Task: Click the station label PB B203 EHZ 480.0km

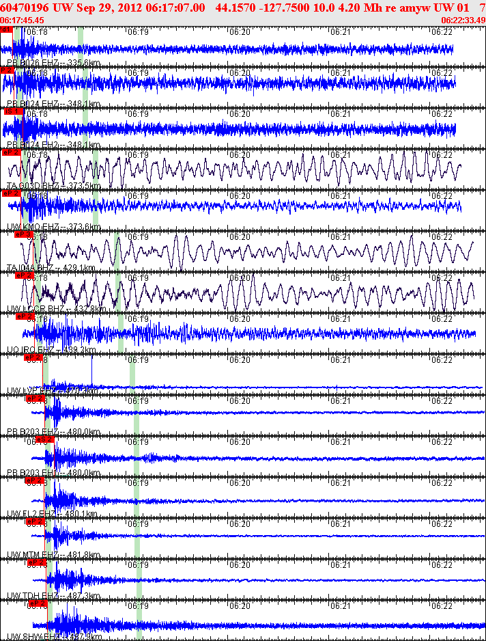Action: [x=53, y=432]
